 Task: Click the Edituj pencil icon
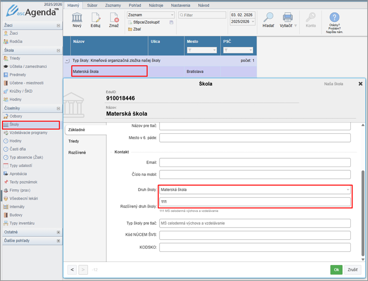click(96, 18)
